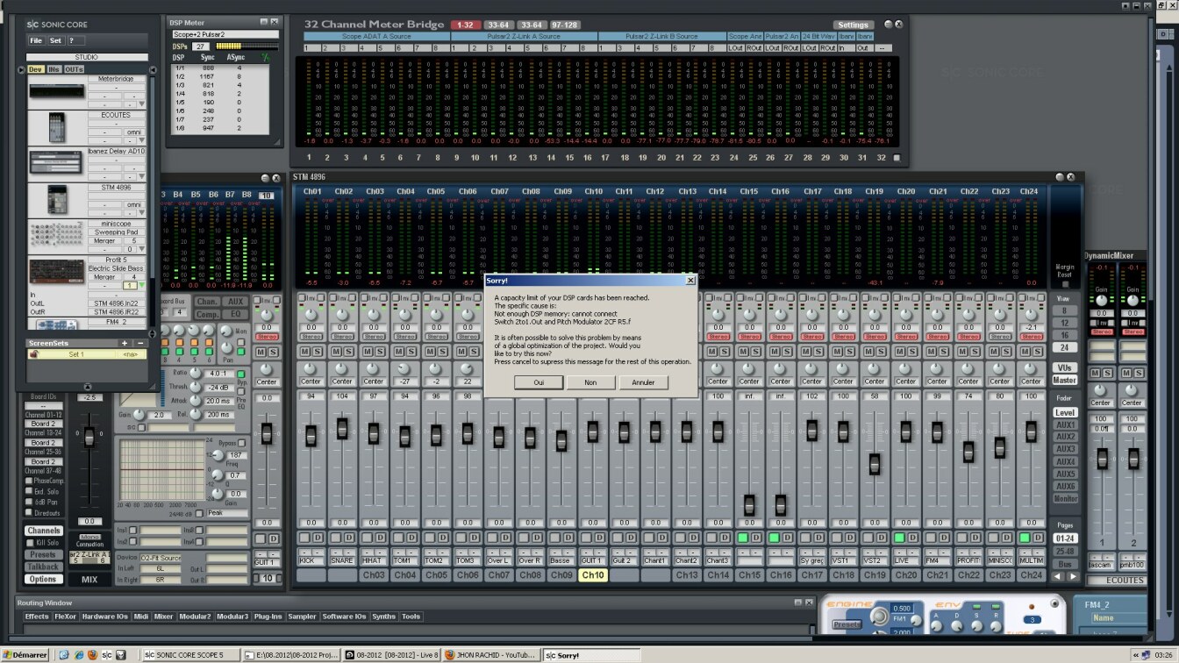Select the STM 4896 device thumbnail
The height and width of the screenshot is (663, 1179).
56,200
